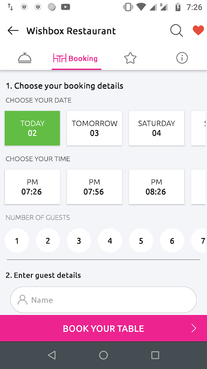Open the restaurant info tab icon
The height and width of the screenshot is (369, 207).
click(x=182, y=58)
